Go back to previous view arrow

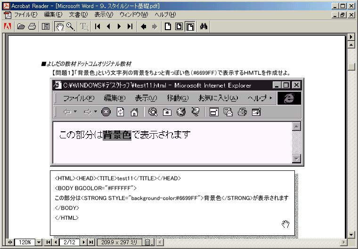[x=143, y=26]
